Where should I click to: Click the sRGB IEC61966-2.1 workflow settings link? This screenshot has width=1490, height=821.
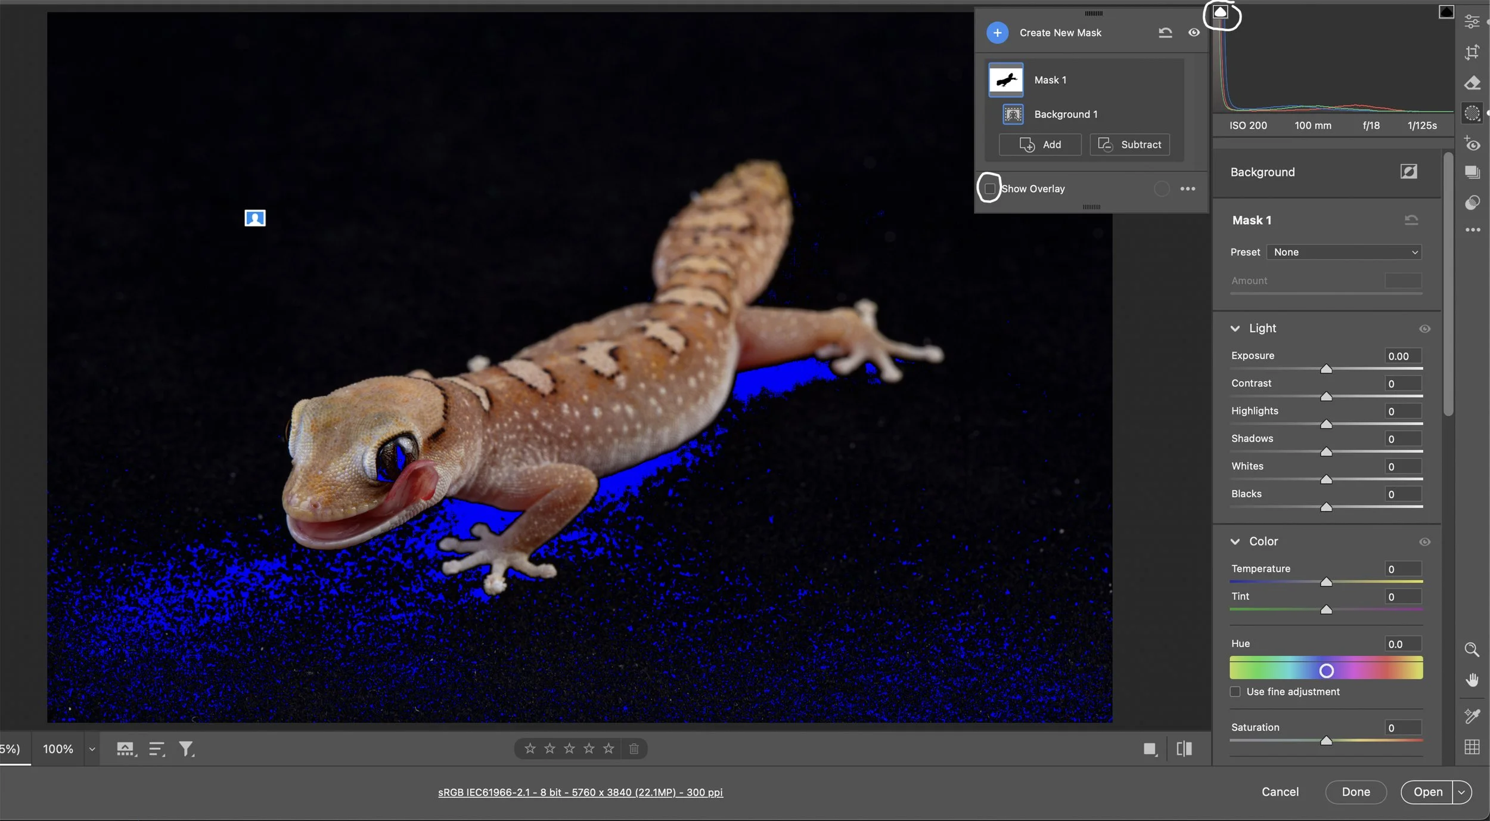coord(581,792)
